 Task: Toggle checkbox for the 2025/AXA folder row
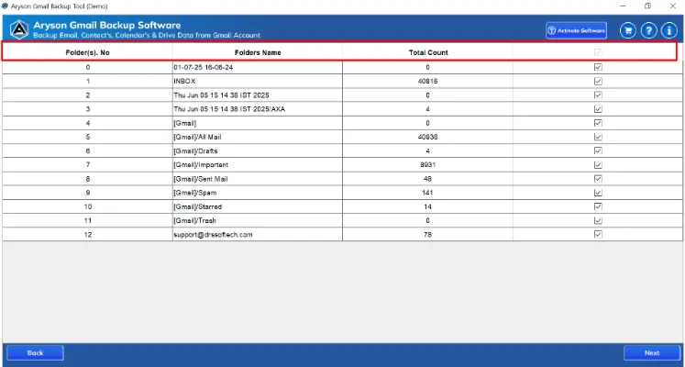[598, 109]
